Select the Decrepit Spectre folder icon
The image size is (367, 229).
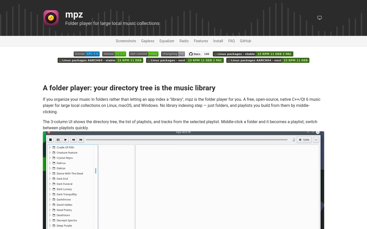tap(54, 220)
